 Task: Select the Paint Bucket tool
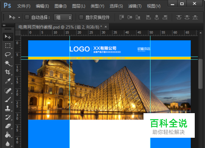(8, 135)
